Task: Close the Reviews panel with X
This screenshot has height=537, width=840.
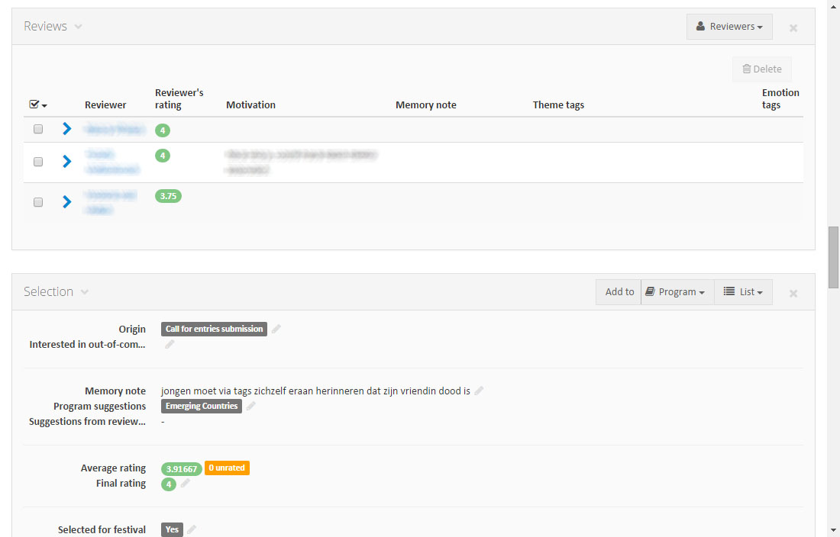Action: pos(793,27)
